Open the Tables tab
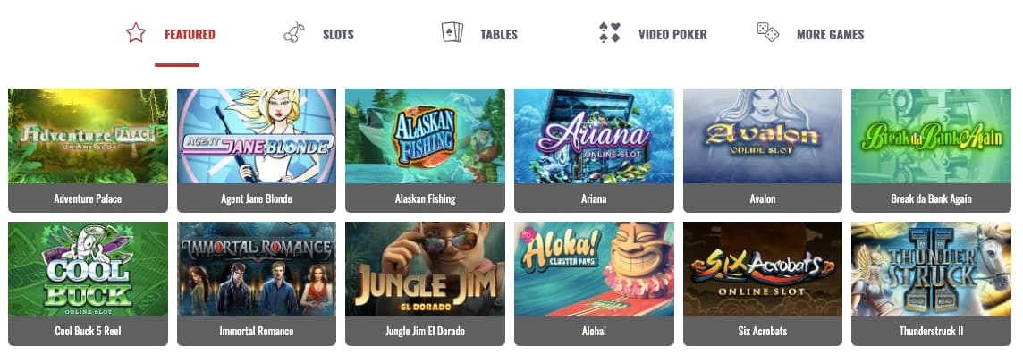 click(499, 35)
